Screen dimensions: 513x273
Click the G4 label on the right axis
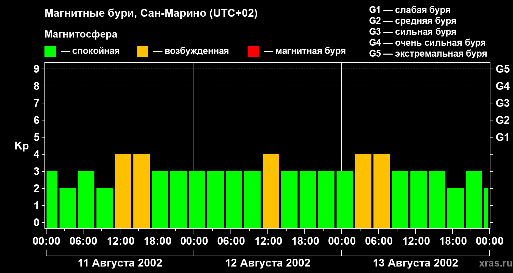502,86
